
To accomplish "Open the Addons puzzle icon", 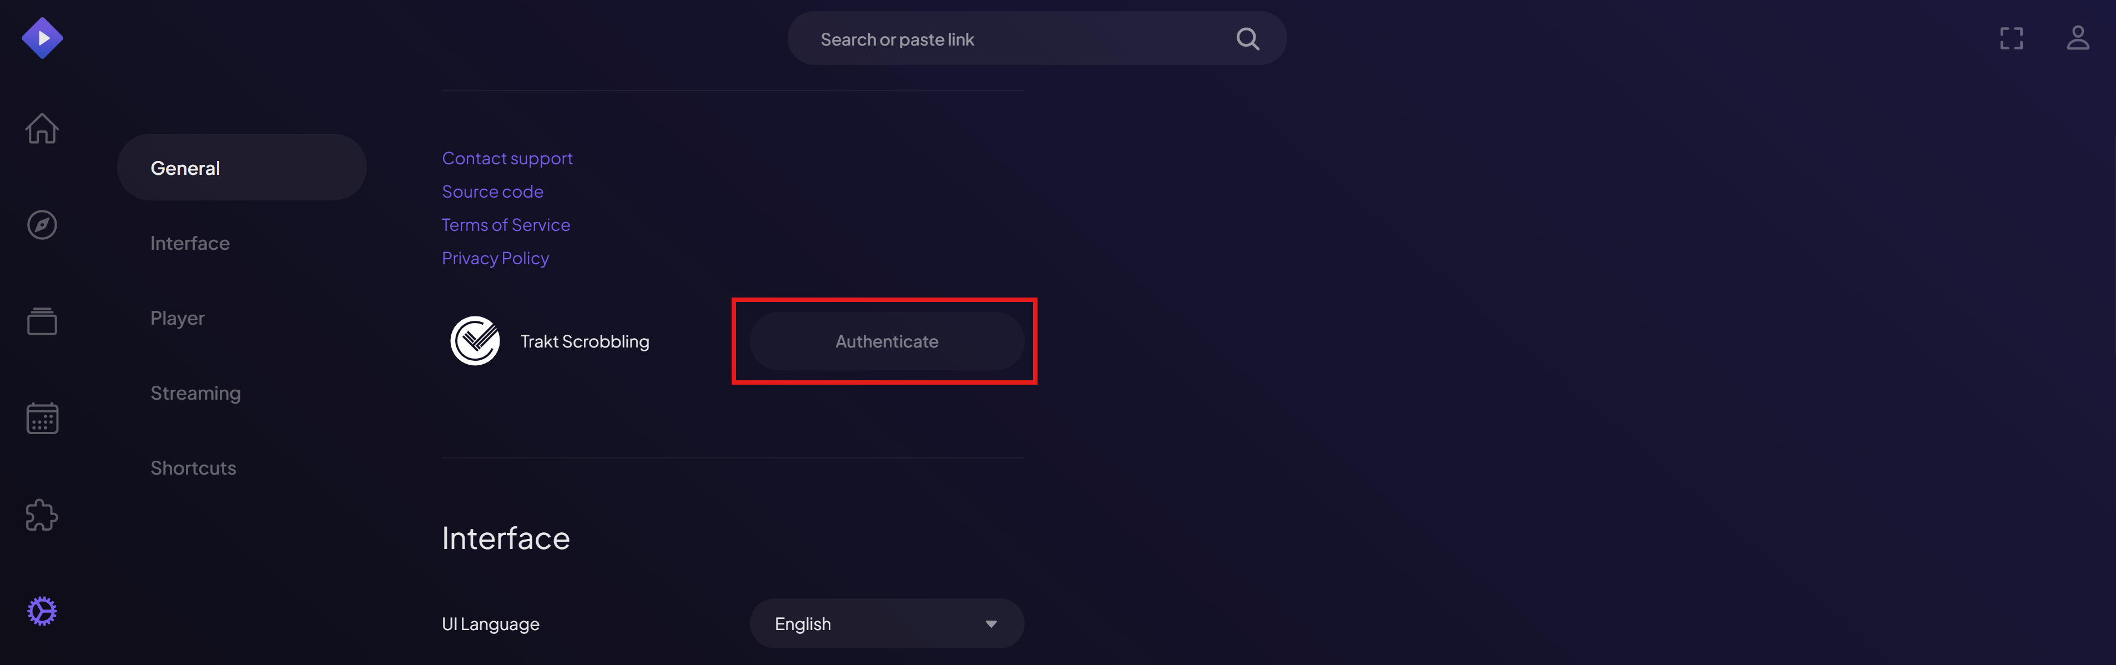I will pos(42,515).
